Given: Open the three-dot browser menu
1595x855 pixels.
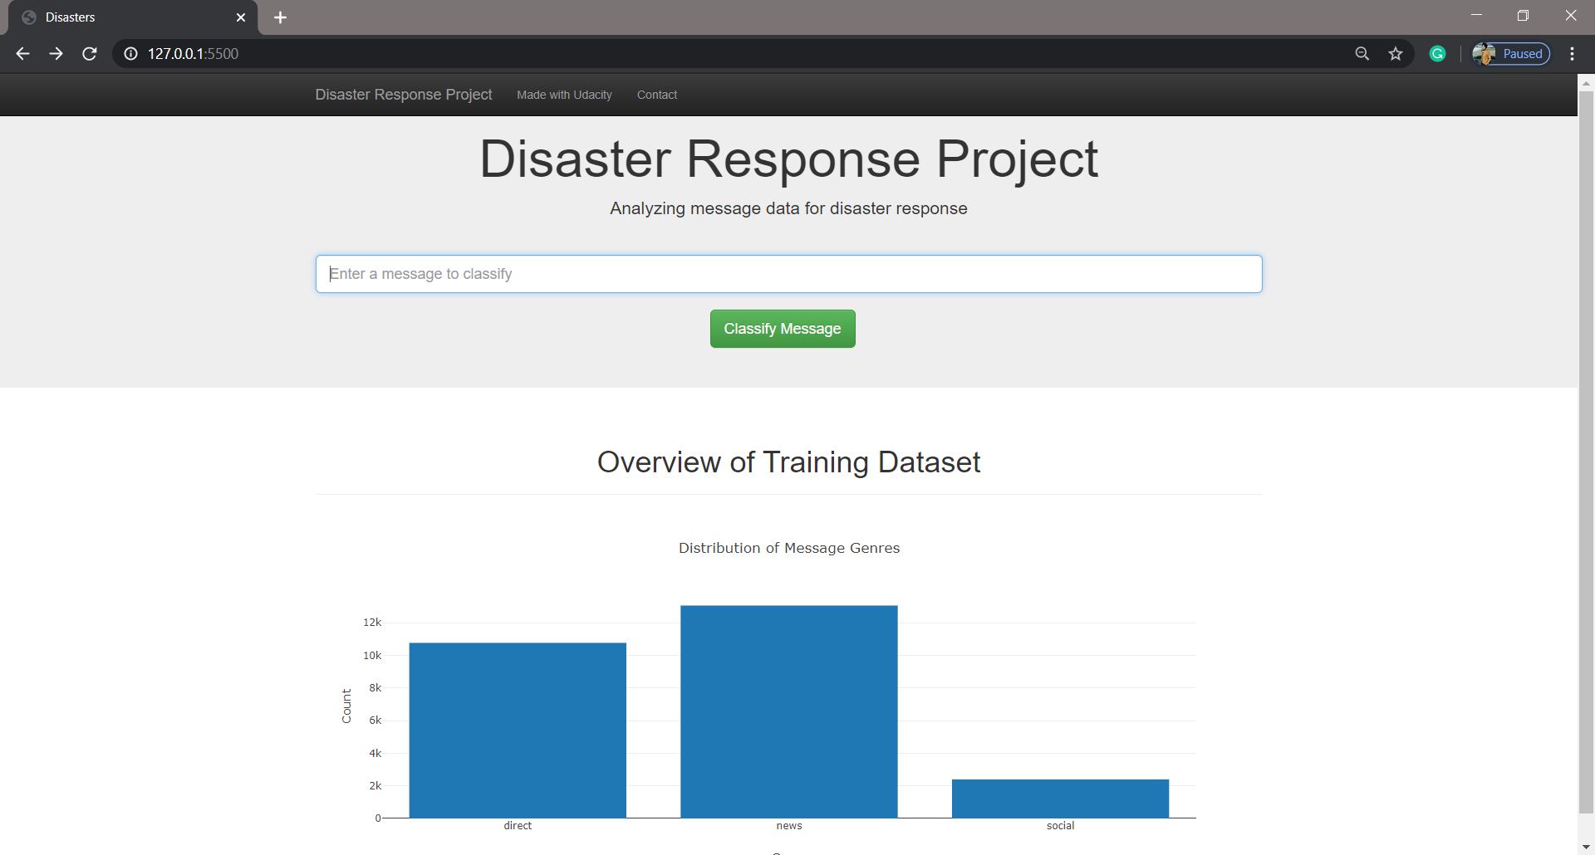Looking at the screenshot, I should click(x=1572, y=53).
